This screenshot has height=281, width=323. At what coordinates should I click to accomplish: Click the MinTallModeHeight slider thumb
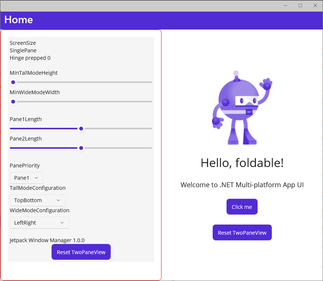[x=13, y=82]
